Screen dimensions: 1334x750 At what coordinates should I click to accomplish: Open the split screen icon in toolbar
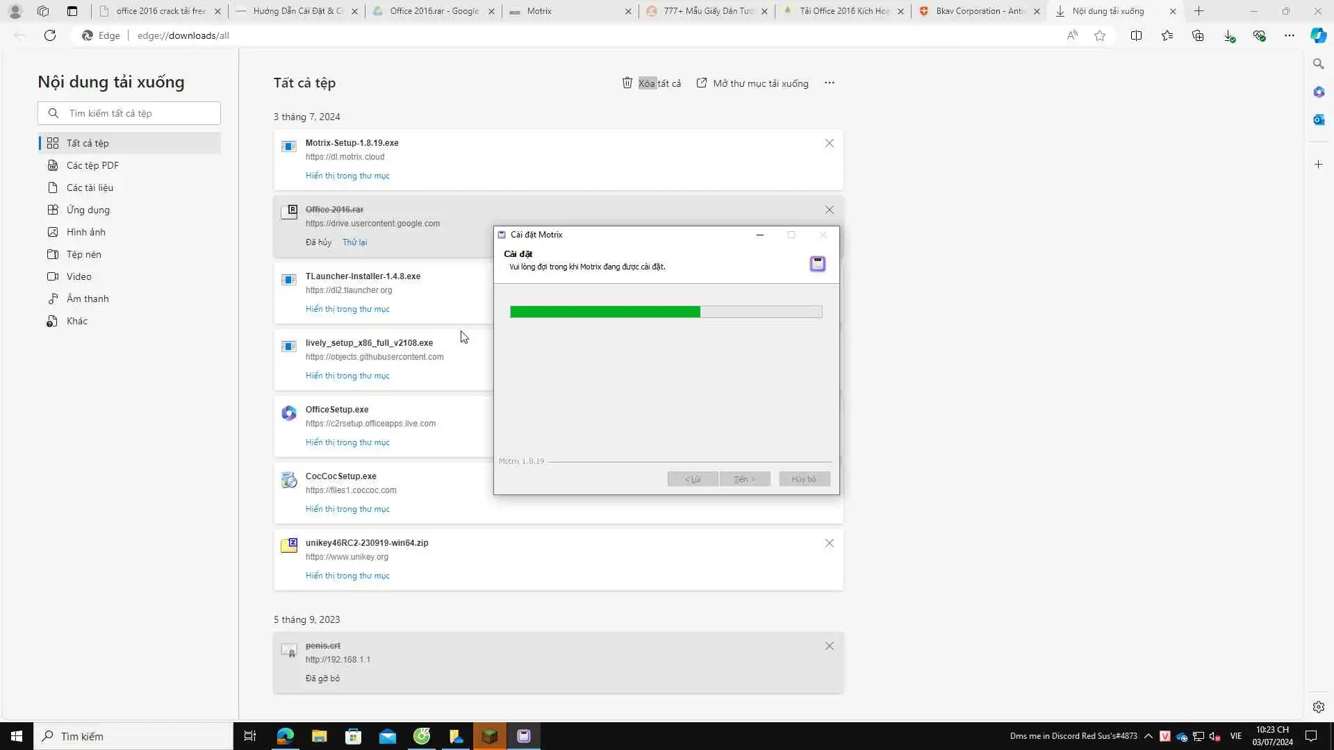(1137, 35)
